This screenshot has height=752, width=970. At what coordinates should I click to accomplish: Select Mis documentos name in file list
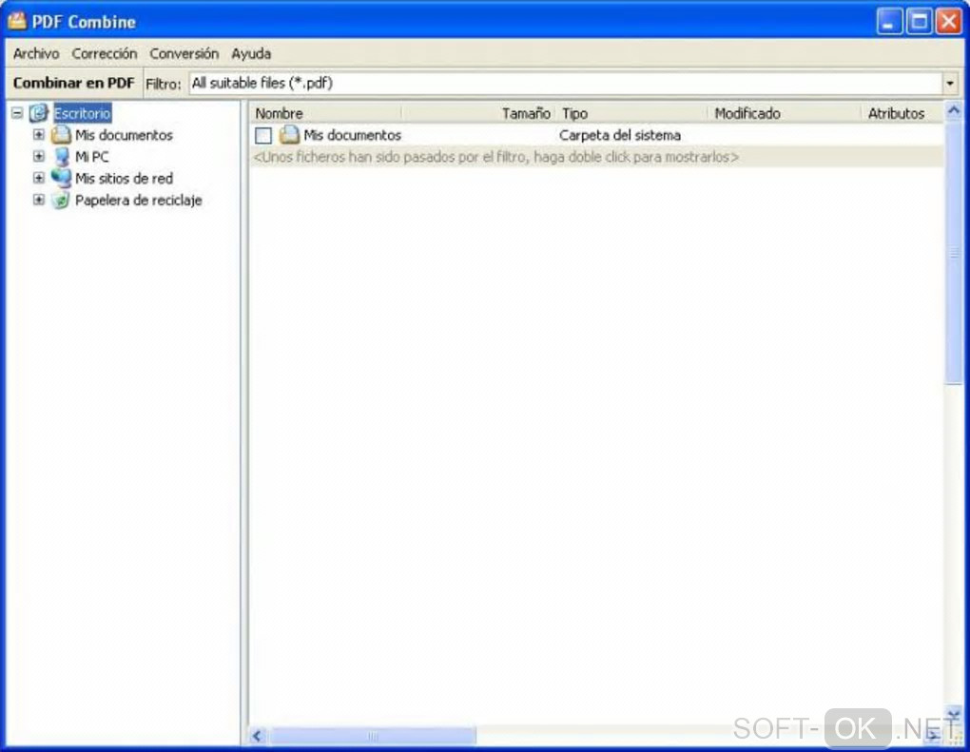pyautogui.click(x=352, y=135)
